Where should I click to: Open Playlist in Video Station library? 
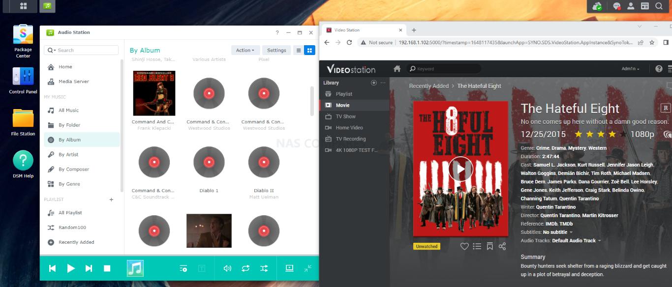coord(354,94)
